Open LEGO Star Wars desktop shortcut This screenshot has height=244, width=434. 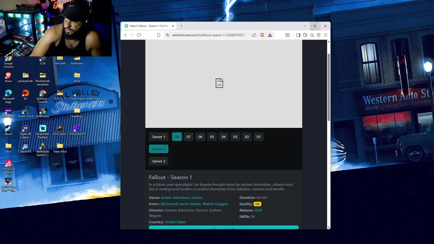8,185
